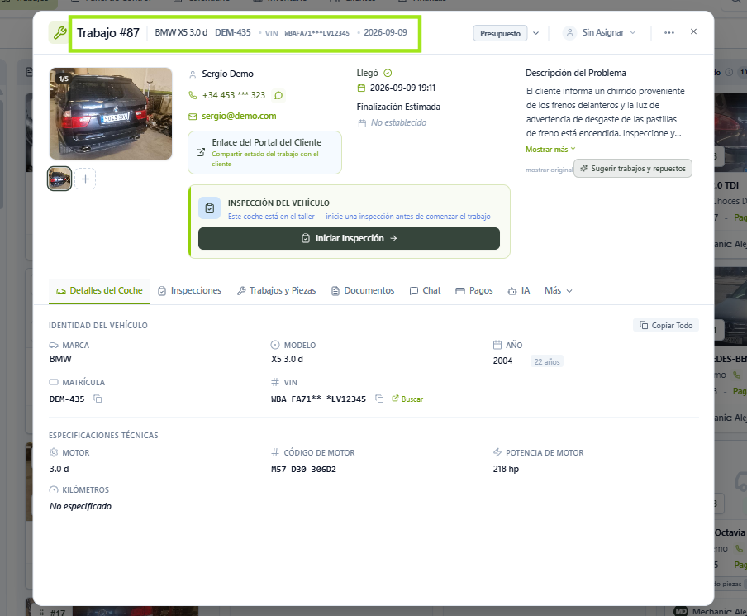This screenshot has width=747, height=616.
Task: Open the main BMW X5 photo
Action: point(111,113)
